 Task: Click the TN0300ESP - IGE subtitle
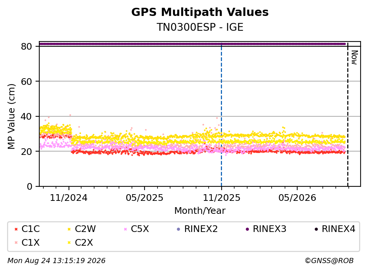tap(200, 27)
